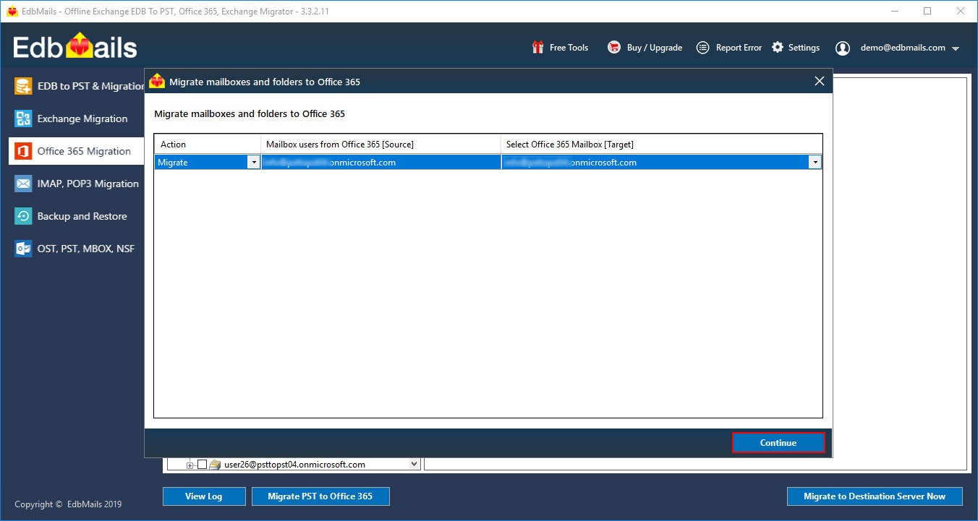
Task: Click Migrate to Destination Server Now
Action: coord(875,496)
